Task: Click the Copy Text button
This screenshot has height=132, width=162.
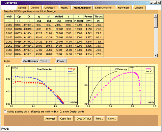Action: (x=66, y=119)
